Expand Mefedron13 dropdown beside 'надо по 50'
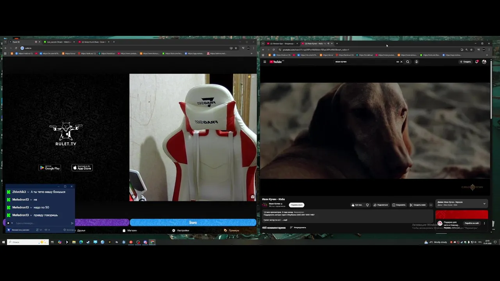Viewport: 500px width, 281px height. click(31, 207)
